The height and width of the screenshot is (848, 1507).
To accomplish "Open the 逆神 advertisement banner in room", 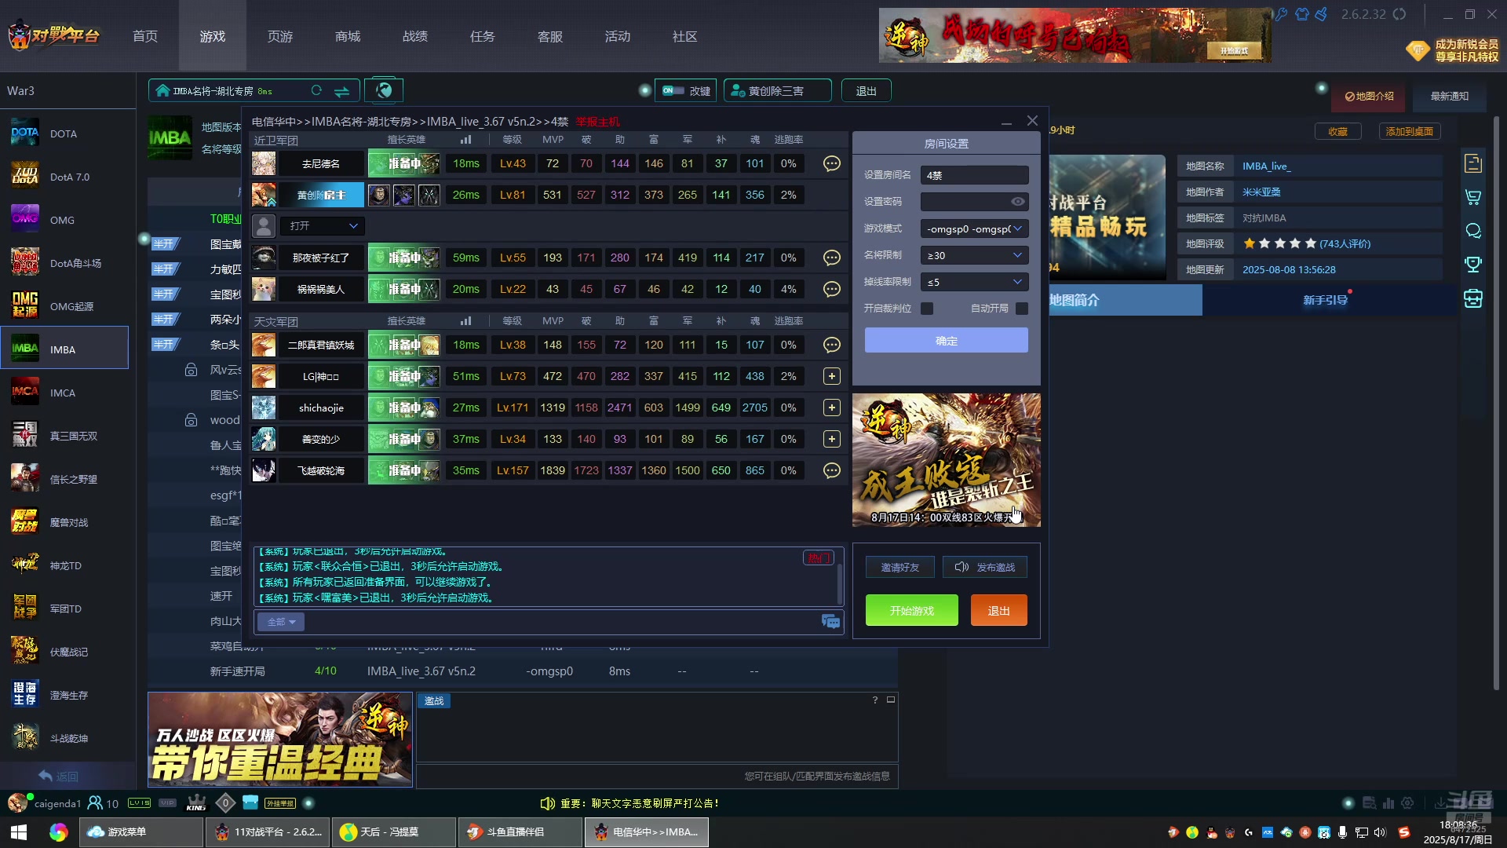I will [x=947, y=460].
